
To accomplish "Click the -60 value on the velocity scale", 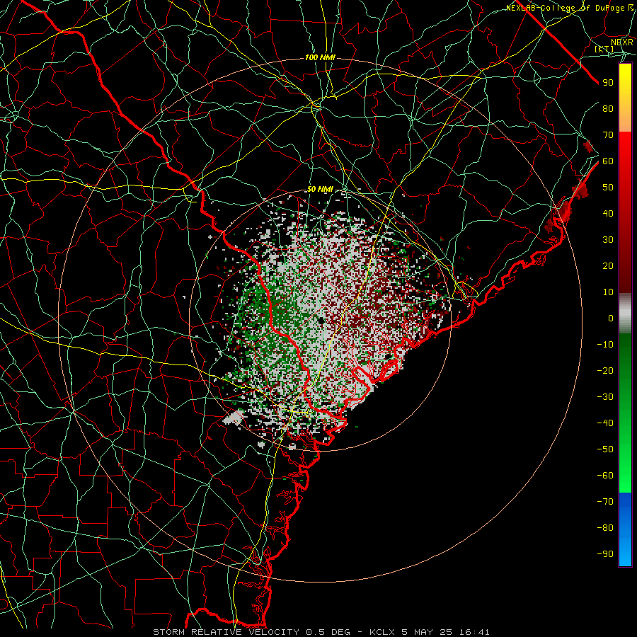I will (x=605, y=476).
